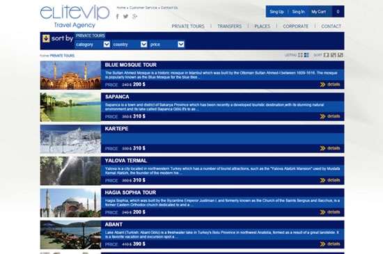
Task: Click the sort by down-arrow icon
Action: pos(46,38)
